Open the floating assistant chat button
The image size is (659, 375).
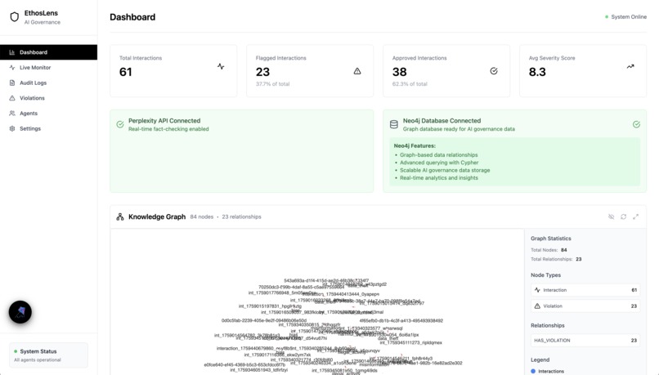[20, 312]
